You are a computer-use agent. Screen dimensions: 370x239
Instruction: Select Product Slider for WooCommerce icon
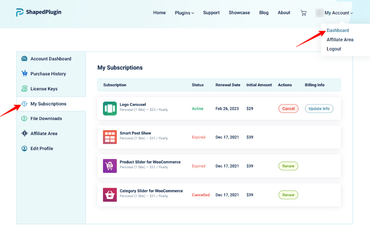tap(110, 166)
